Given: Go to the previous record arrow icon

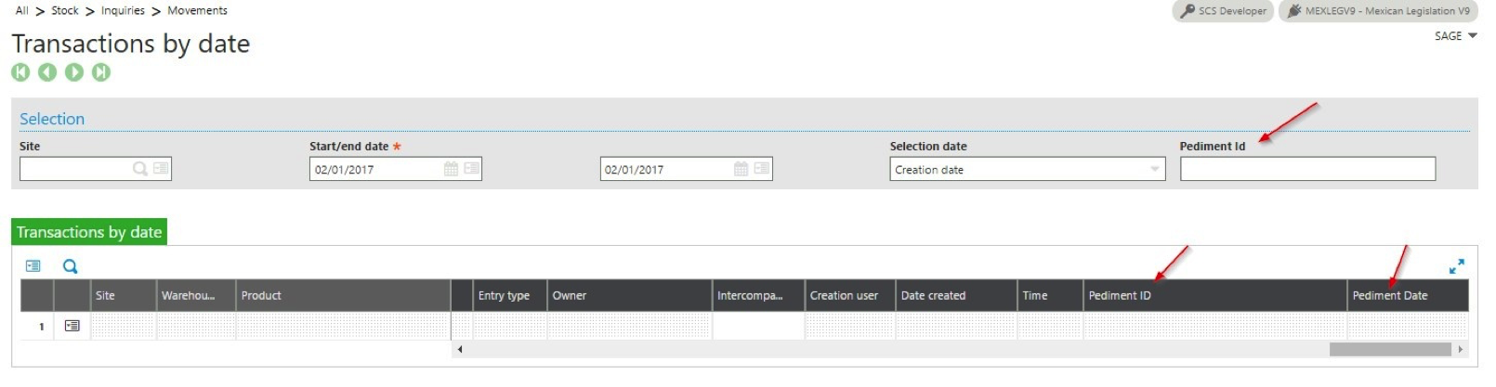Looking at the screenshot, I should click(47, 72).
